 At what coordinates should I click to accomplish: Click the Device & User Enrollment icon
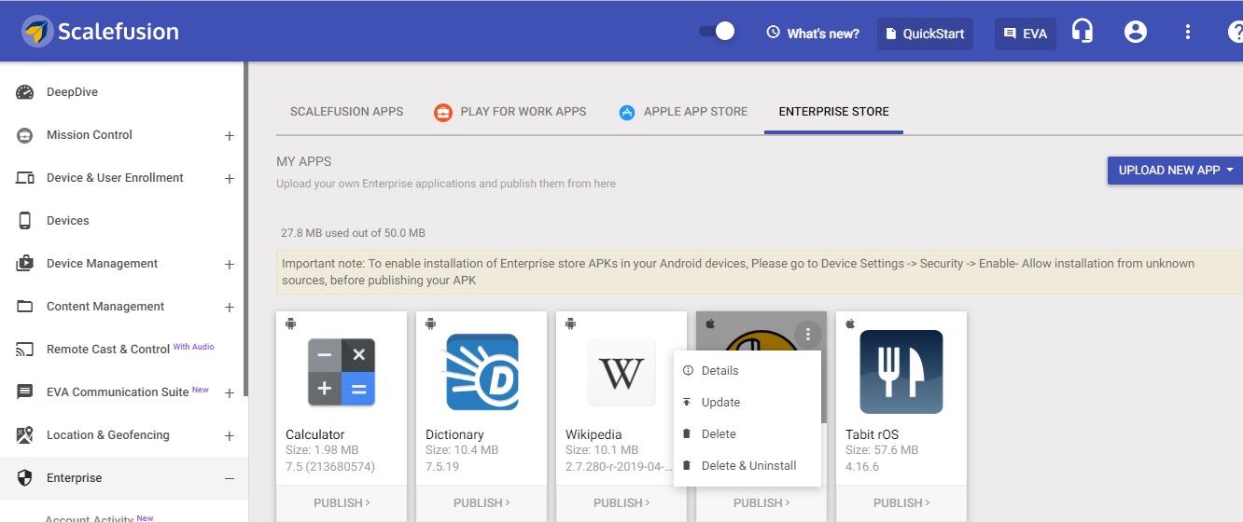tap(25, 178)
